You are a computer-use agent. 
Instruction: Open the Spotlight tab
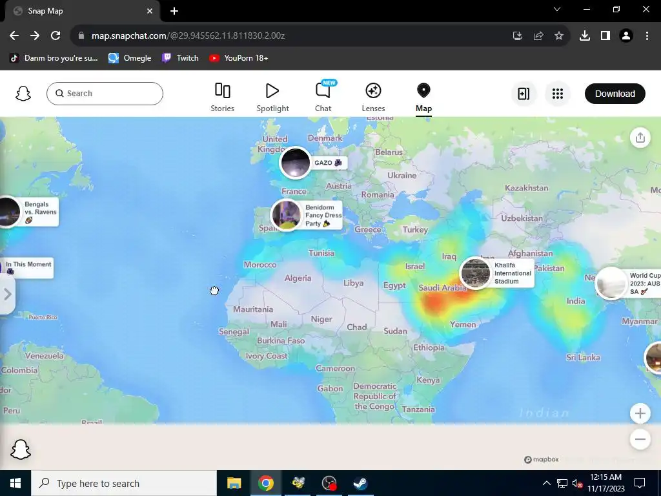(x=273, y=98)
